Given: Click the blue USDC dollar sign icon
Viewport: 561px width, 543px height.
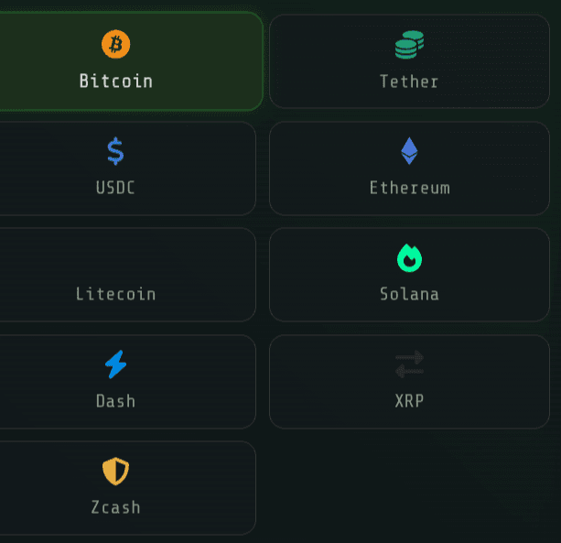Looking at the screenshot, I should point(115,151).
